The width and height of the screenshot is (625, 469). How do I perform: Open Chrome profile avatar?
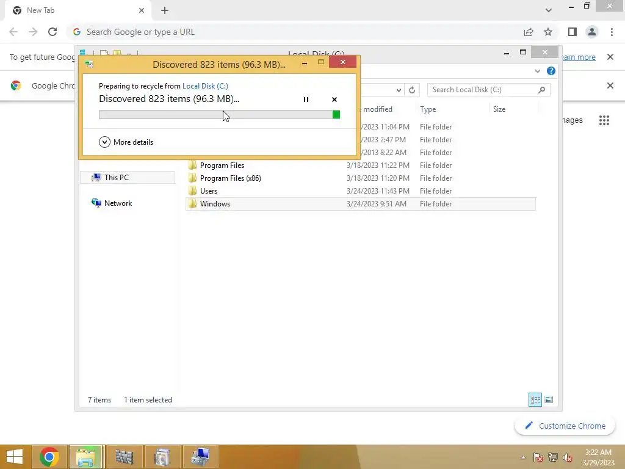point(592,32)
